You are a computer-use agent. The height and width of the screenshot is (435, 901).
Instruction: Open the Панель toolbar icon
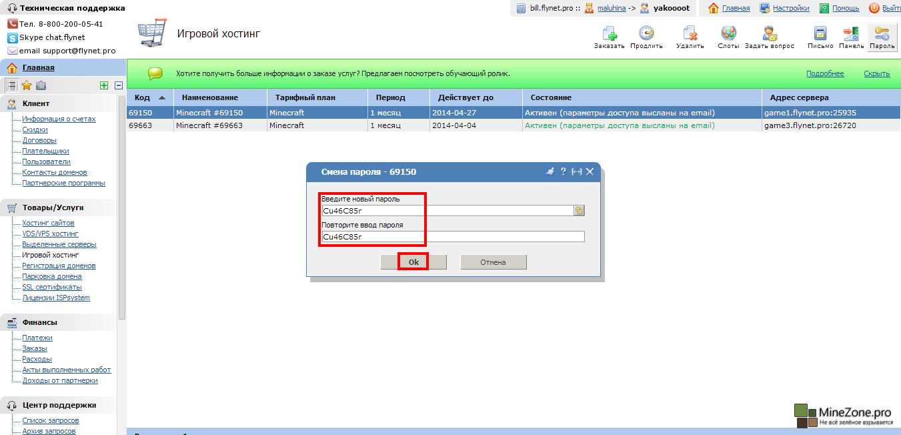coord(851,33)
